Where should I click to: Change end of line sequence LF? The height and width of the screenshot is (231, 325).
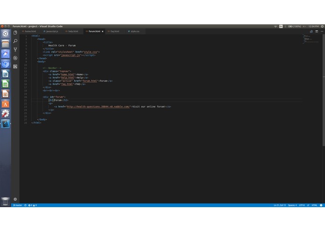click(x=308, y=205)
